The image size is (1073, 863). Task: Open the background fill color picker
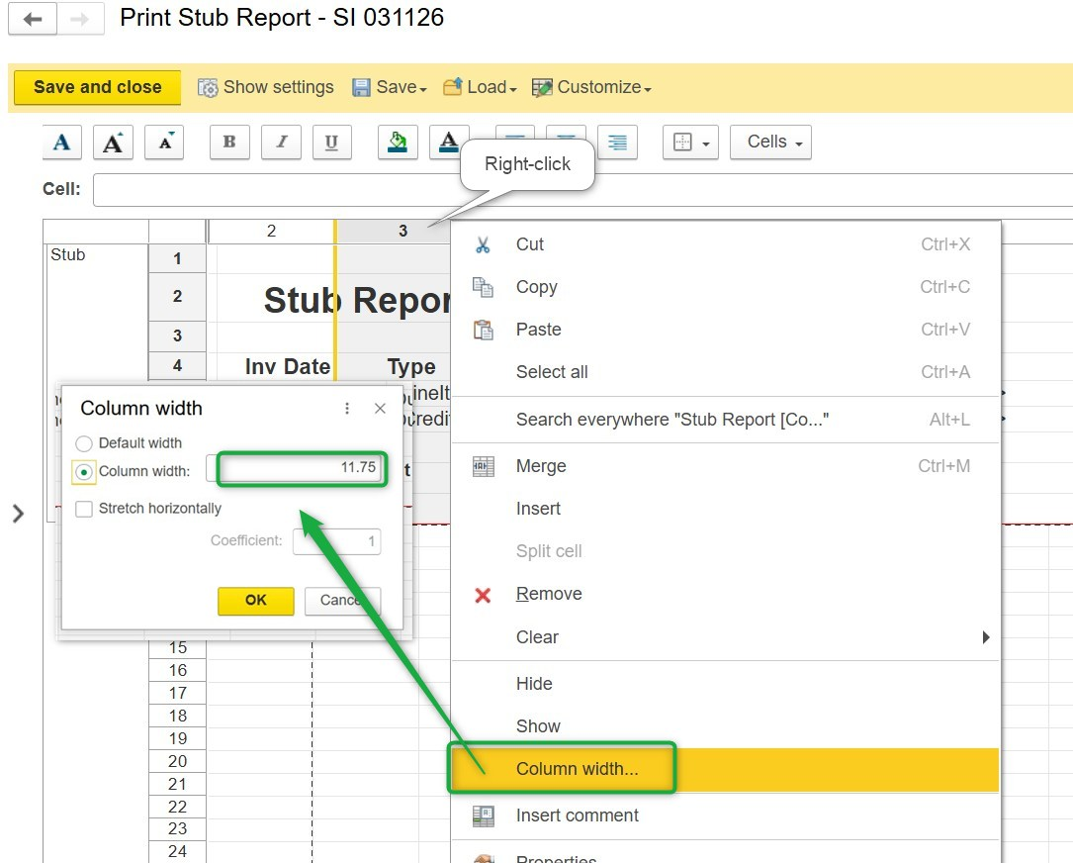tap(398, 143)
